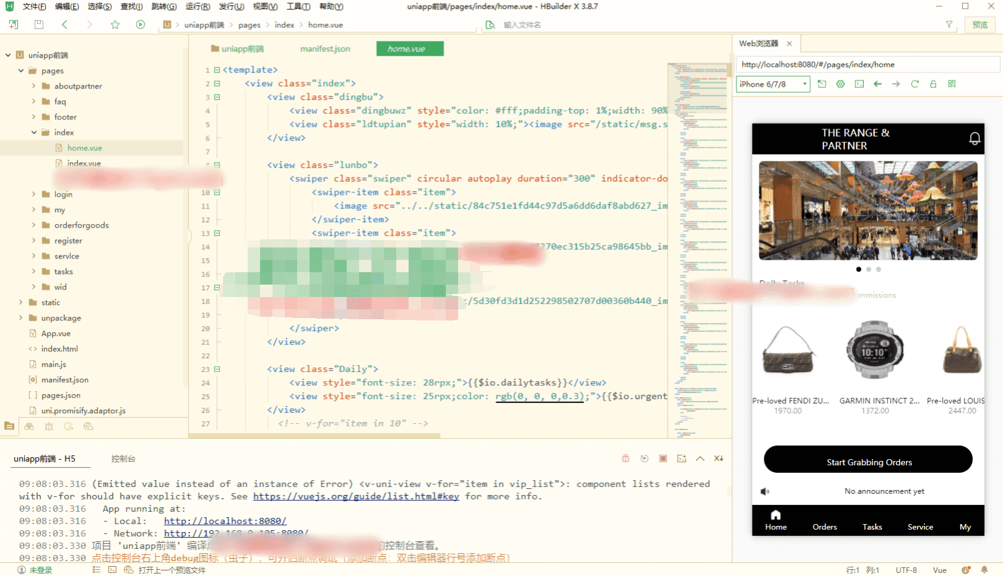Open the search binoculars icon in sidebar
Image resolution: width=1003 pixels, height=576 pixels.
29,426
